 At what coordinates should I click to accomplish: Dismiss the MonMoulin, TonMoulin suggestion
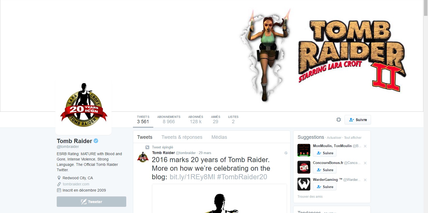[x=365, y=146]
